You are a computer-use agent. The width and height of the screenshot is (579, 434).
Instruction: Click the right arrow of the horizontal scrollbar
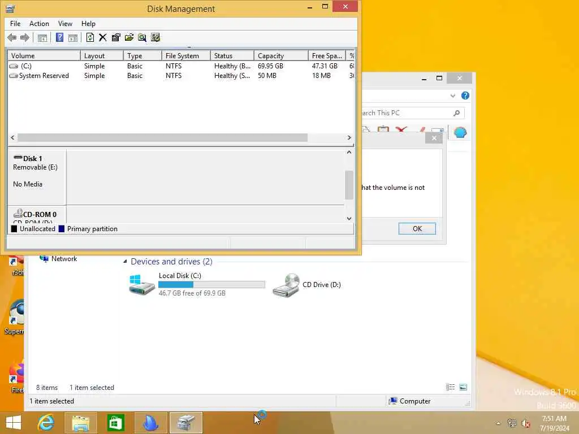349,138
